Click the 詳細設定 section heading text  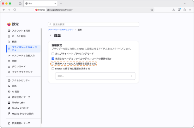pyautogui.click(x=57, y=45)
